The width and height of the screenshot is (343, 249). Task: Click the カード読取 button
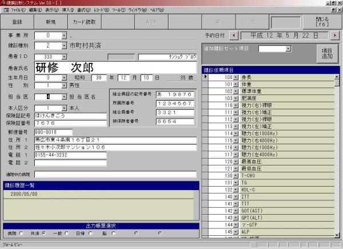pos(85,22)
